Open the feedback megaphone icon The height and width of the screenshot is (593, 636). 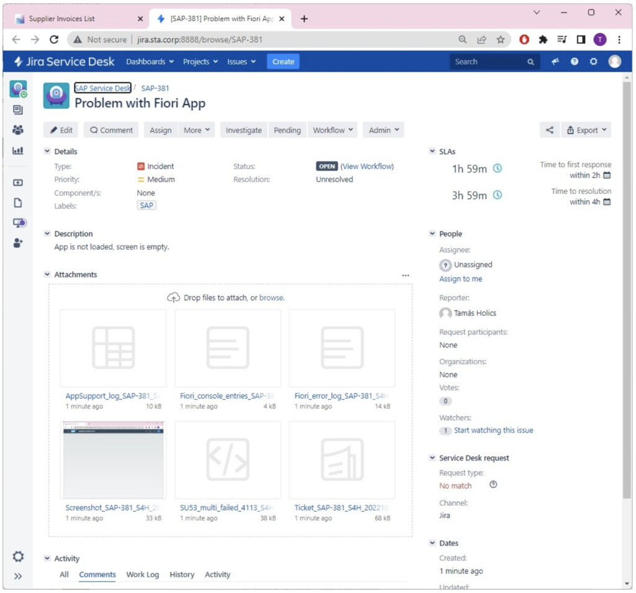pos(555,62)
